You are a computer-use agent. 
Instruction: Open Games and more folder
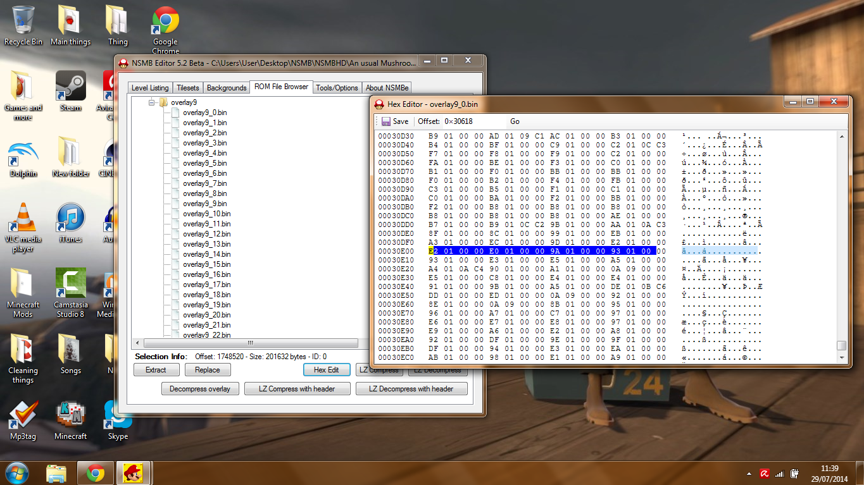tap(23, 95)
